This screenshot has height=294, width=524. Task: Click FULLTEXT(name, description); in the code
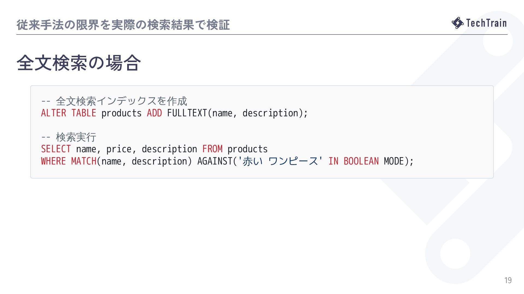click(x=237, y=113)
